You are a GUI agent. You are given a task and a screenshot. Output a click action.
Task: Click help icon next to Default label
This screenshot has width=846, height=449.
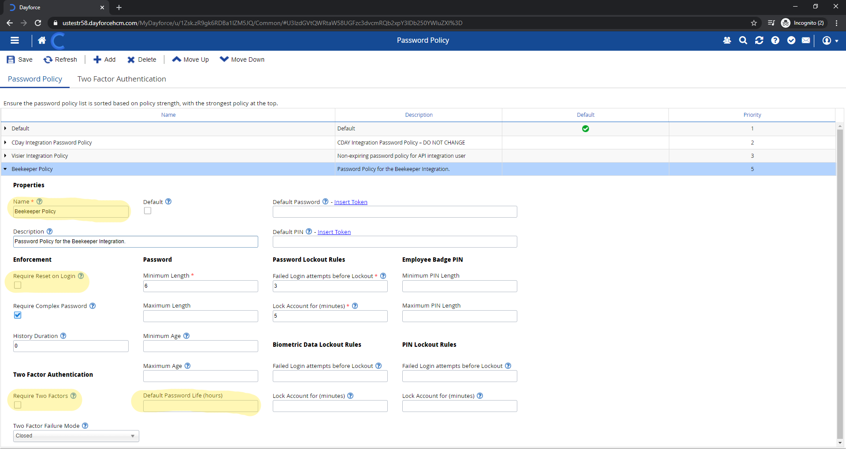168,201
